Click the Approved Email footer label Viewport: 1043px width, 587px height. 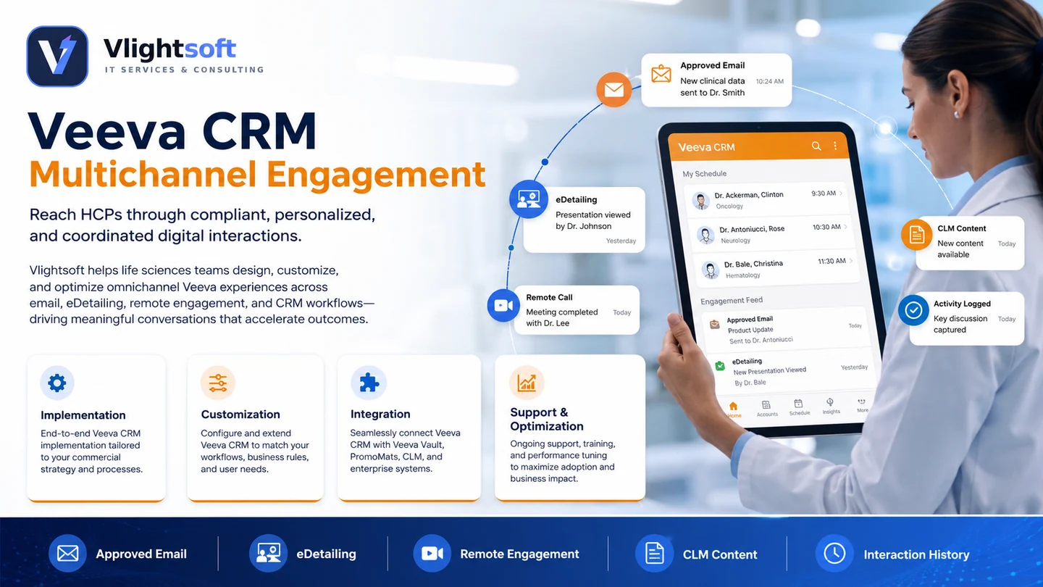pos(141,554)
